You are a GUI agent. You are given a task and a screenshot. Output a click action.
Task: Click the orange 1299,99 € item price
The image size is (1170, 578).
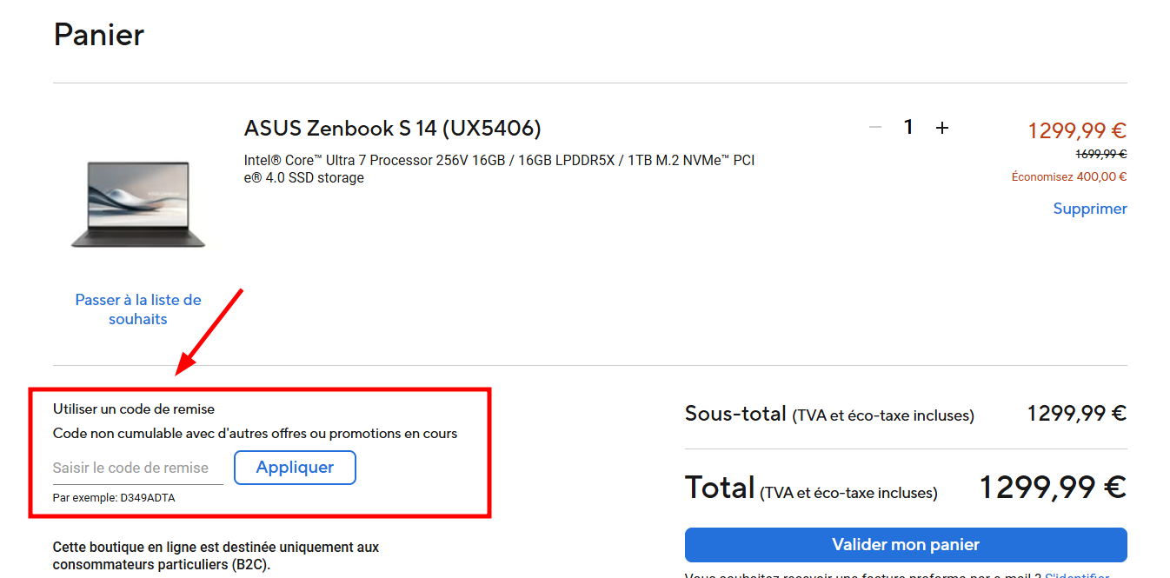(1076, 130)
